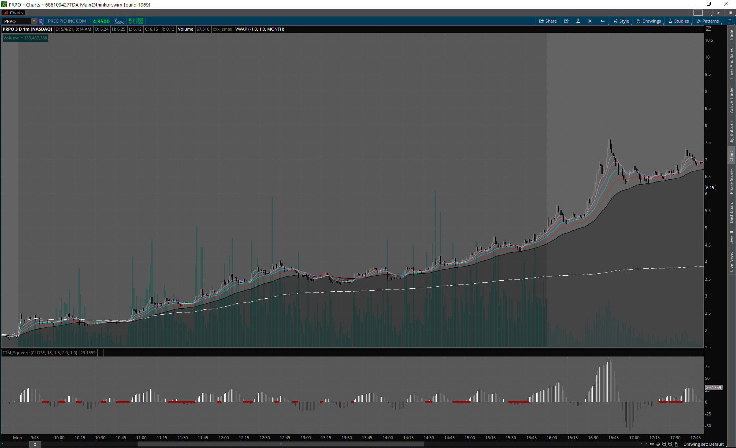
Task: Open the Trade sidebar tab
Action: (x=731, y=36)
